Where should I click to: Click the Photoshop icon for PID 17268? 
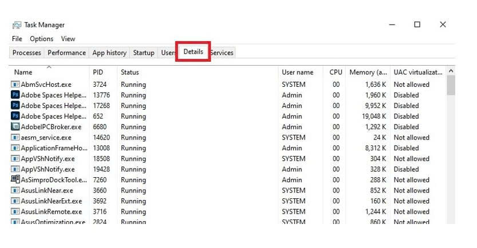(x=15, y=105)
